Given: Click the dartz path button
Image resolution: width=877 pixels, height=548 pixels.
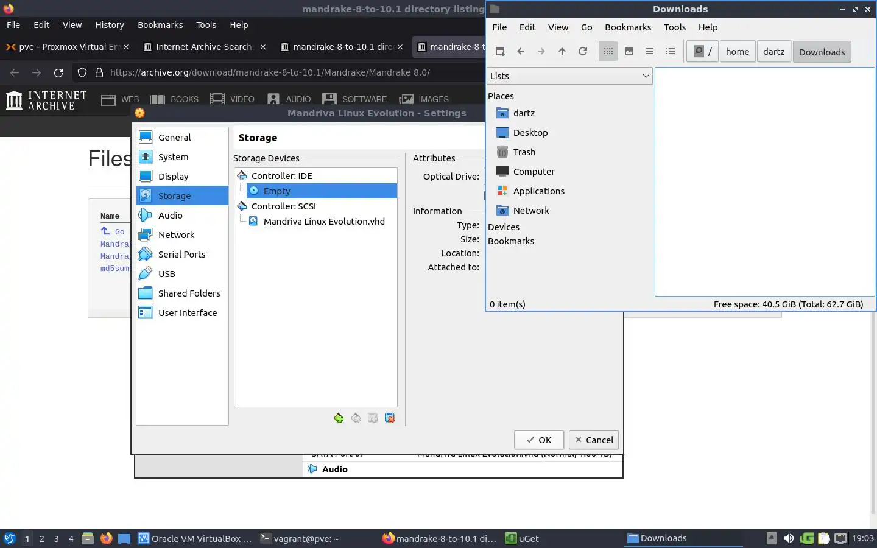Looking at the screenshot, I should tap(773, 52).
